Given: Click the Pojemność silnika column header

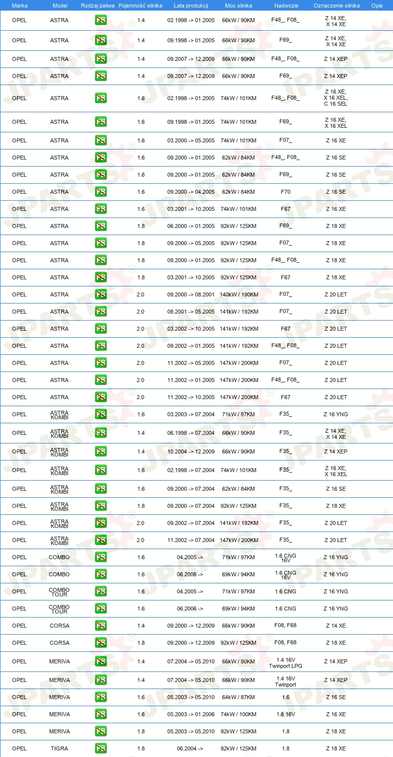Looking at the screenshot, I should pyautogui.click(x=141, y=6).
